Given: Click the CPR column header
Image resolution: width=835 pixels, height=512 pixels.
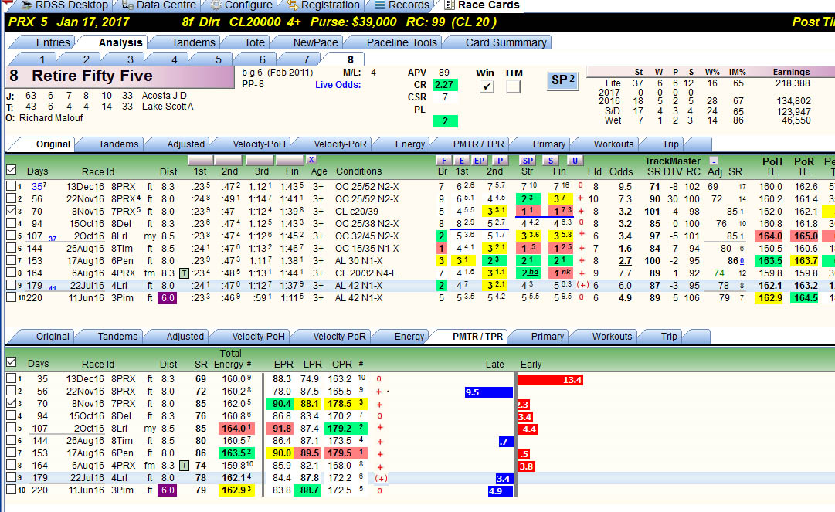Looking at the screenshot, I should [x=341, y=364].
